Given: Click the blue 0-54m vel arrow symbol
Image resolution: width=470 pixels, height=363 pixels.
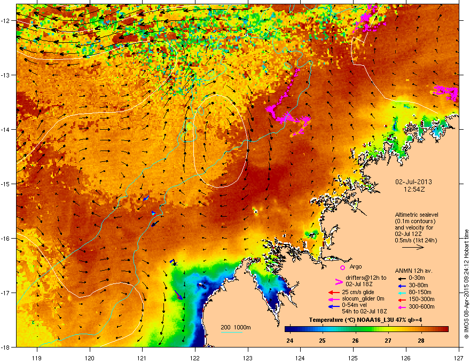Looking at the screenshot, I should (334, 307).
